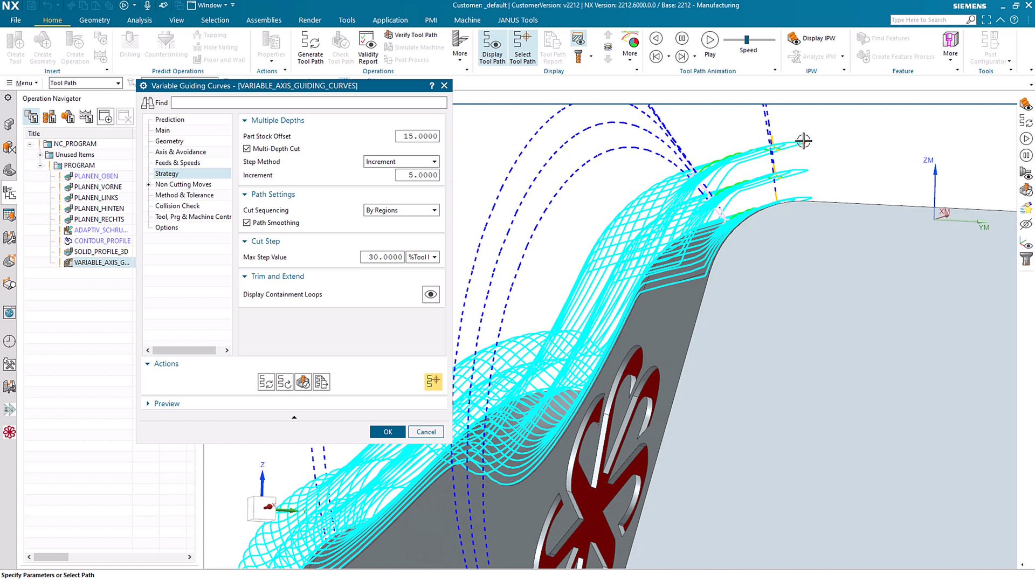
Task: Open Geometry View in navigator
Action: tap(68, 116)
